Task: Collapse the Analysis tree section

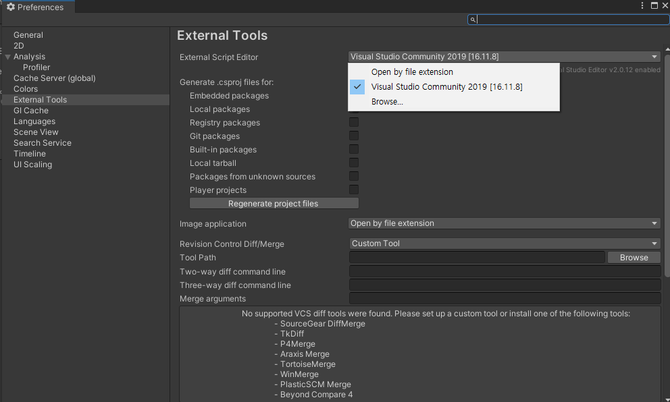Action: click(x=7, y=57)
